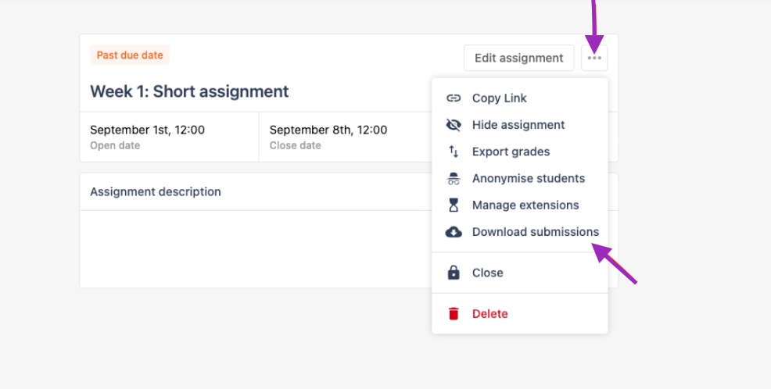Click the hourglass icon beside Manage extensions
Image resolution: width=771 pixels, height=389 pixels.
(x=454, y=205)
